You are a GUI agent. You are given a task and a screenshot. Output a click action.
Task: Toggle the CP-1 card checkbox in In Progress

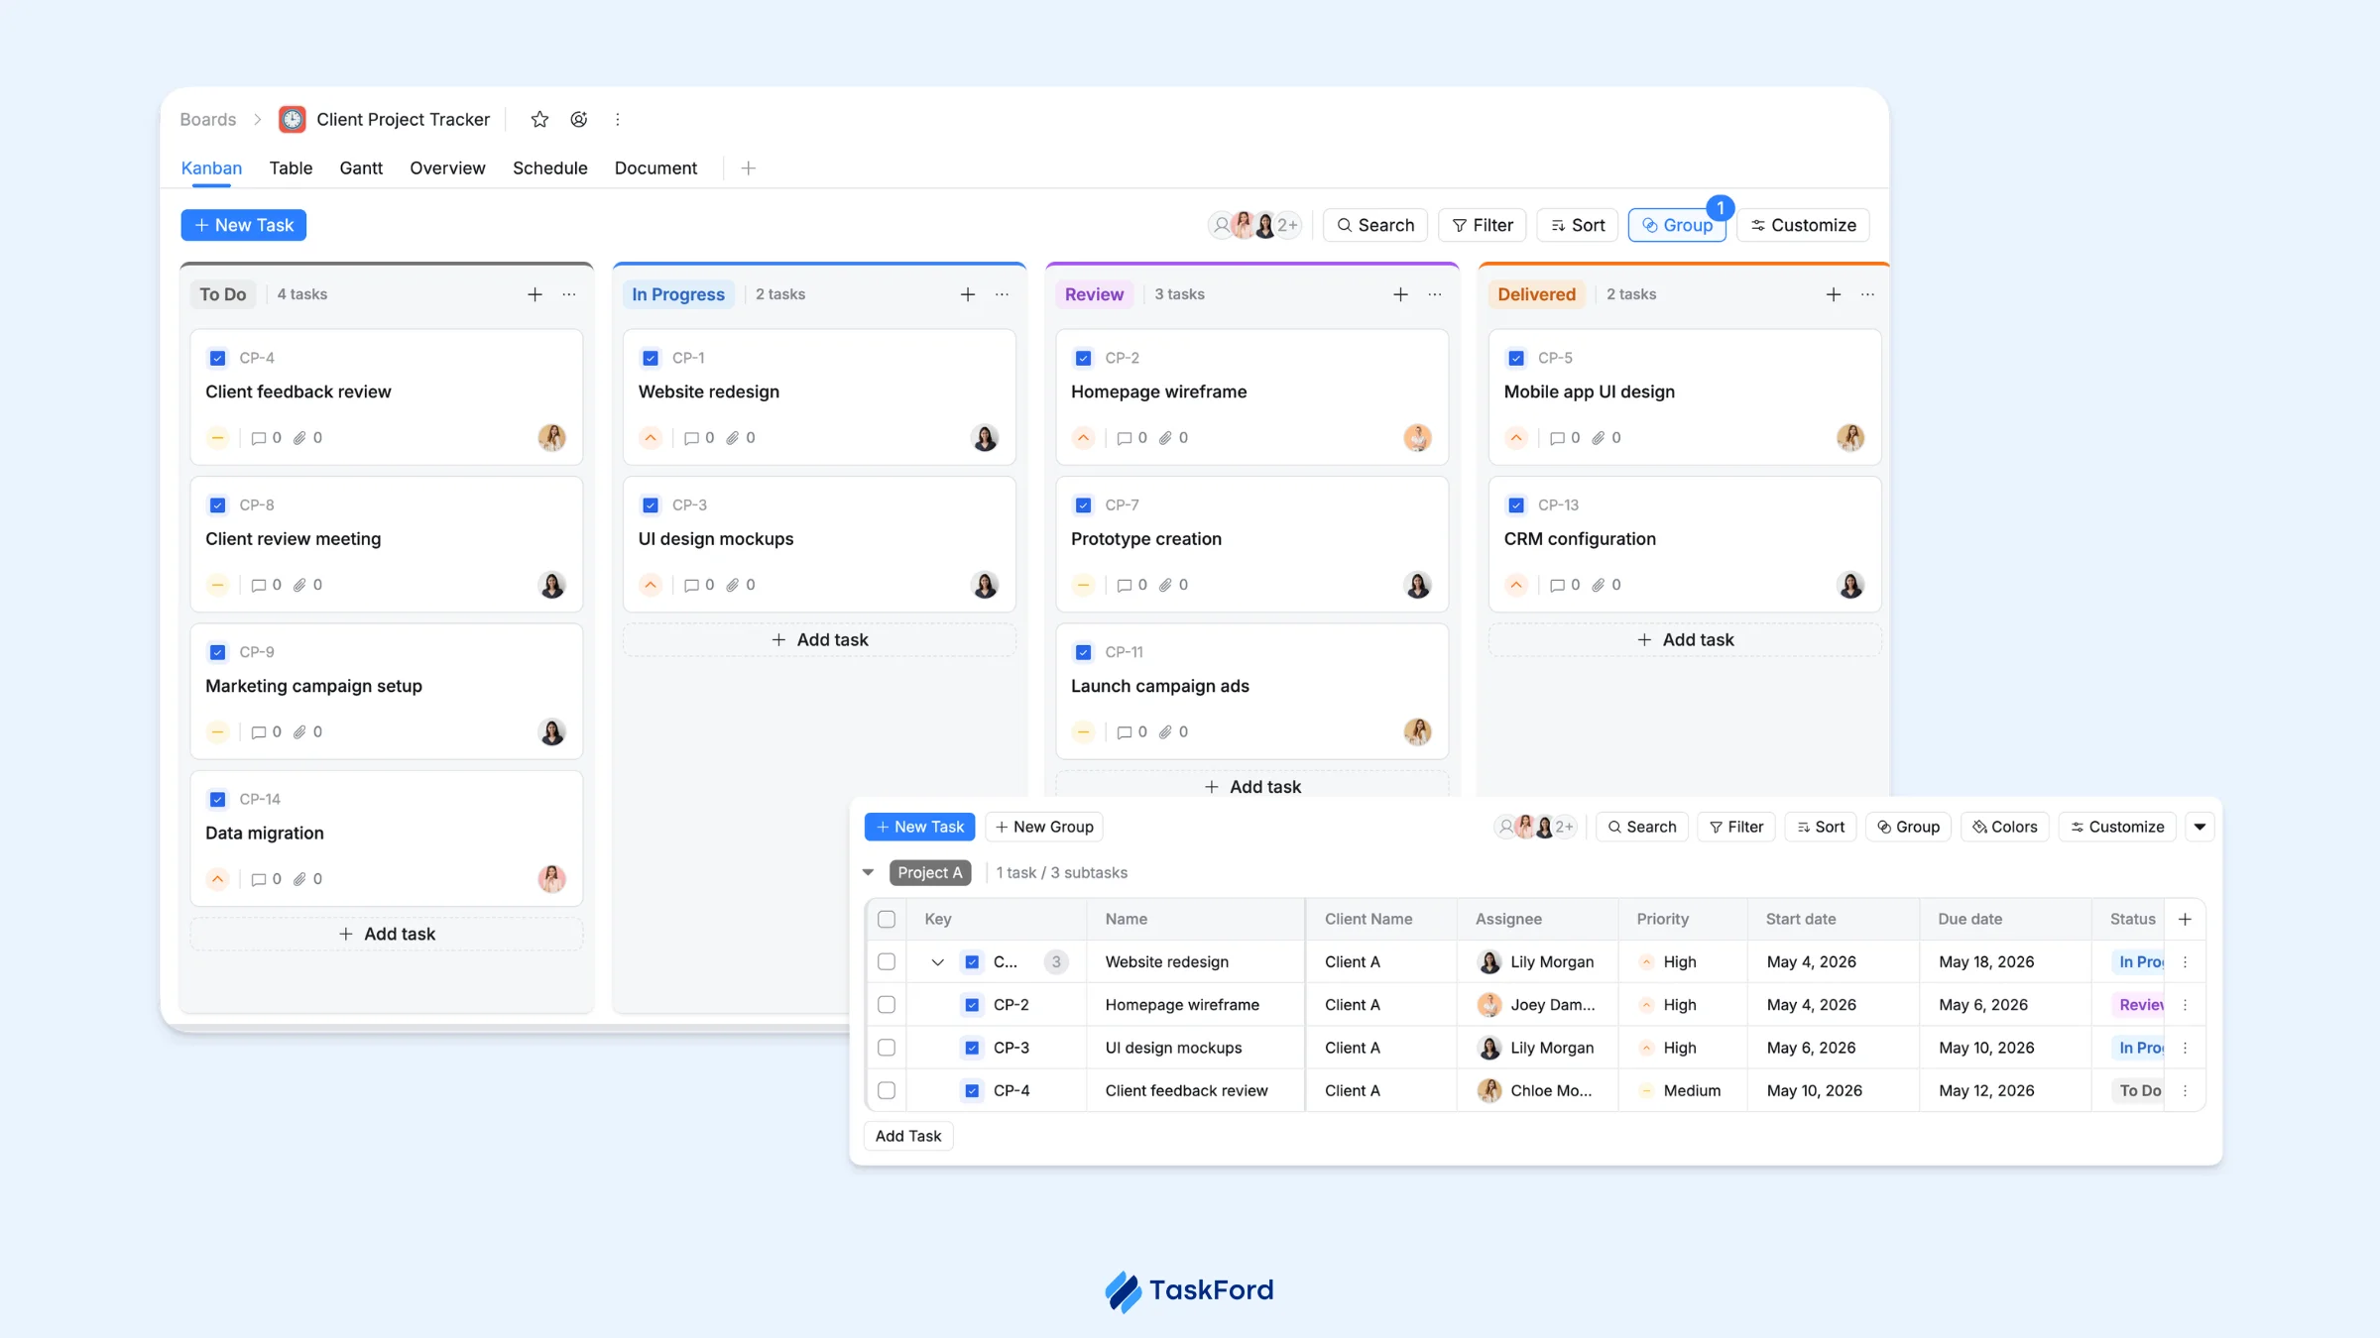click(x=651, y=358)
